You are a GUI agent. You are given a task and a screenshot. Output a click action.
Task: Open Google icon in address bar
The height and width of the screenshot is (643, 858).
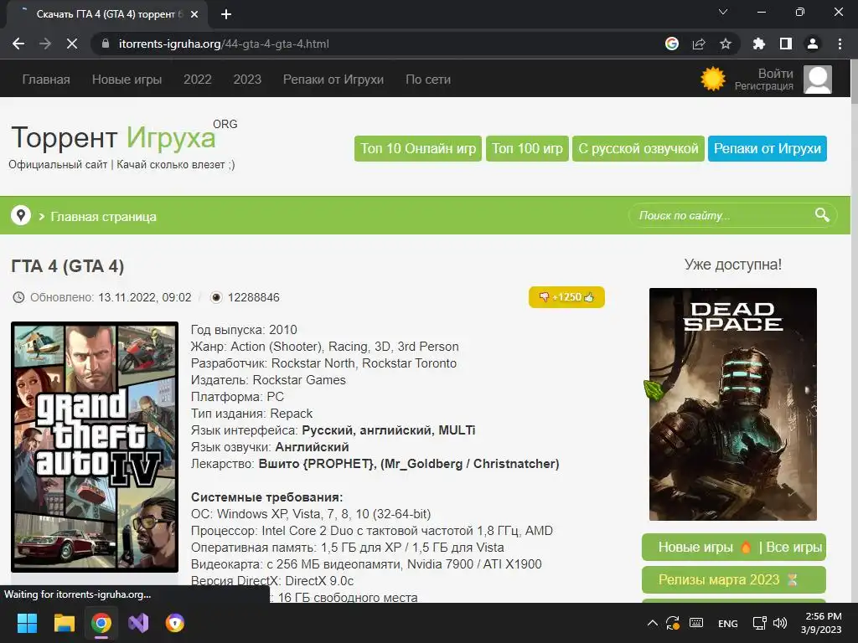click(672, 44)
